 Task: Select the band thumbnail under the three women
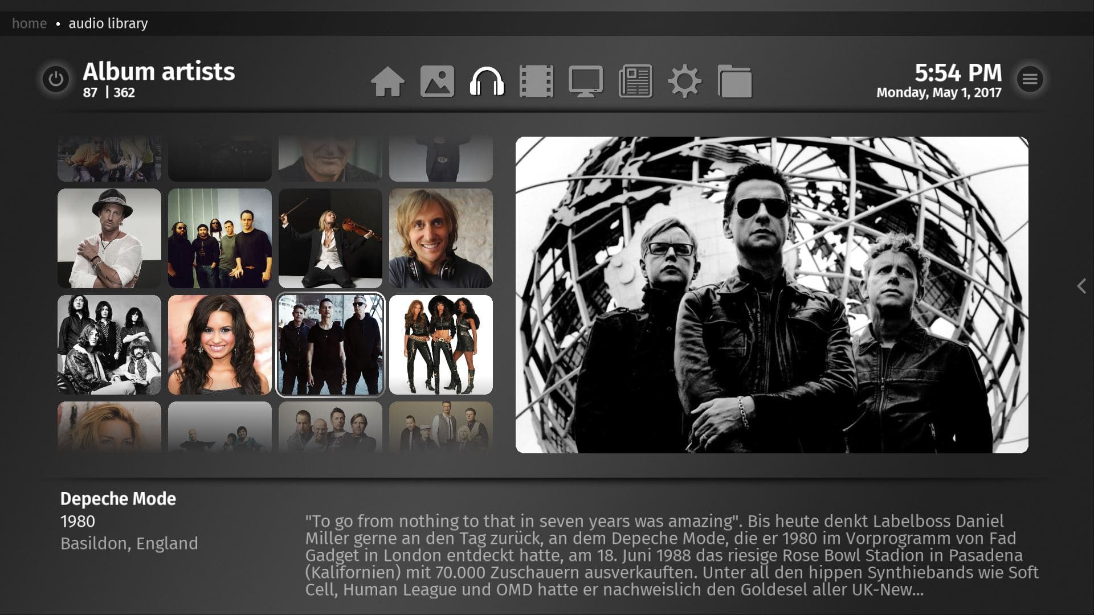click(x=441, y=427)
